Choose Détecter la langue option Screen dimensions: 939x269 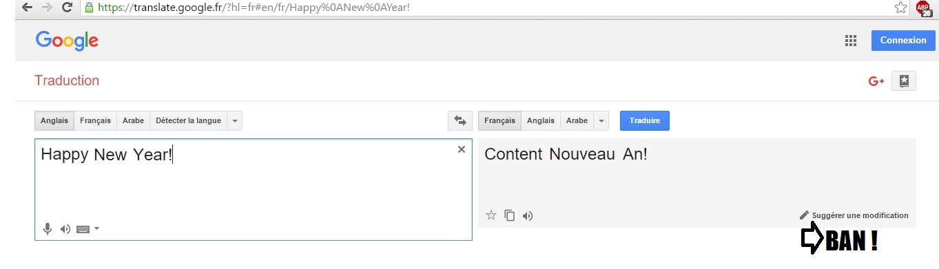pyautogui.click(x=188, y=120)
